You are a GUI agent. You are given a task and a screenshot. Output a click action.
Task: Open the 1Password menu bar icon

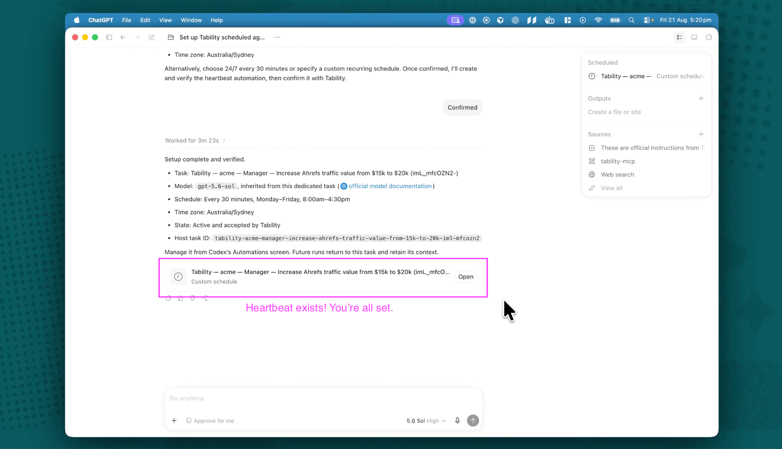point(473,20)
